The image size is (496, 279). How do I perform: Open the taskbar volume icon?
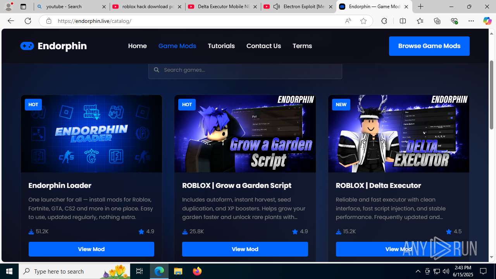pos(446,271)
